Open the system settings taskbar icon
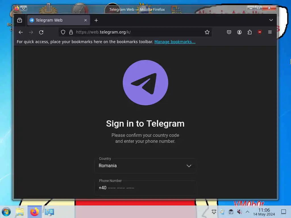Viewport: 291px width, 218px height. [x=49, y=212]
